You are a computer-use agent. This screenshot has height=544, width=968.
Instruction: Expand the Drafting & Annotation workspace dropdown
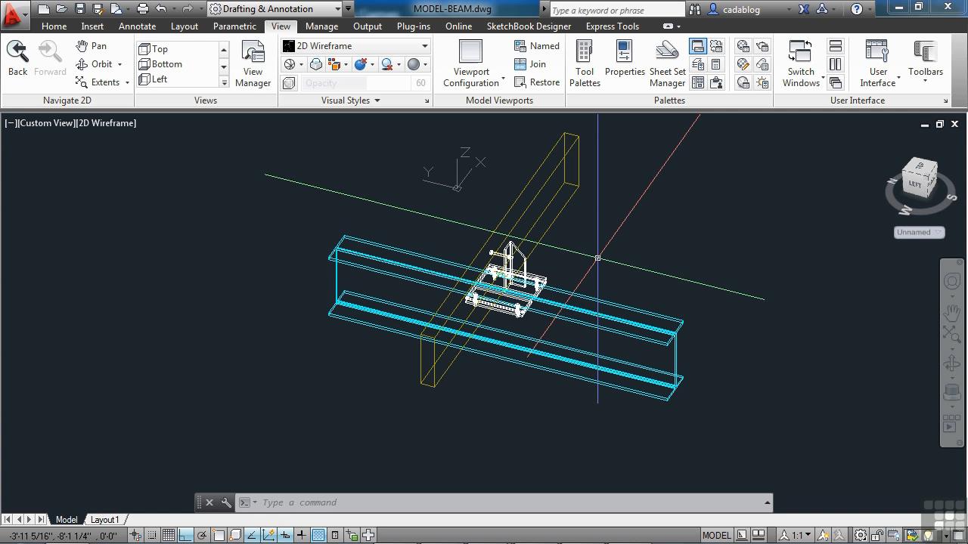point(338,9)
